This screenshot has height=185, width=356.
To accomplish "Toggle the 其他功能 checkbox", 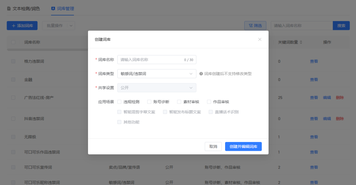I will point(119,122).
